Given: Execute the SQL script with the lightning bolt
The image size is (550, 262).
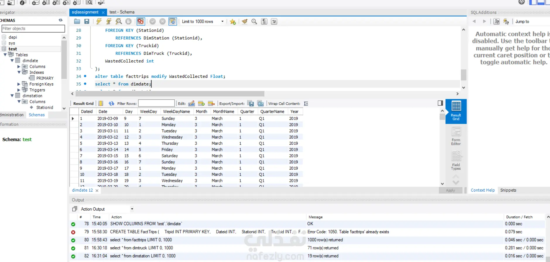Looking at the screenshot, I should click(99, 21).
